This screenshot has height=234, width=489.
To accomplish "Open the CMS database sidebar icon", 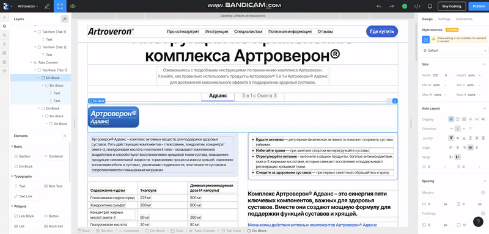I will (x=4, y=53).
